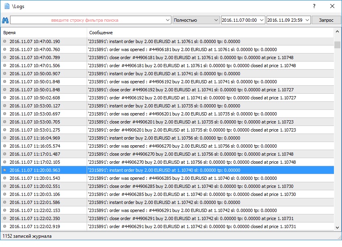Image resolution: width=342 pixels, height=247 pixels.
Task: Click status icon of row 11:22:02.919
Action: [x=4, y=226]
